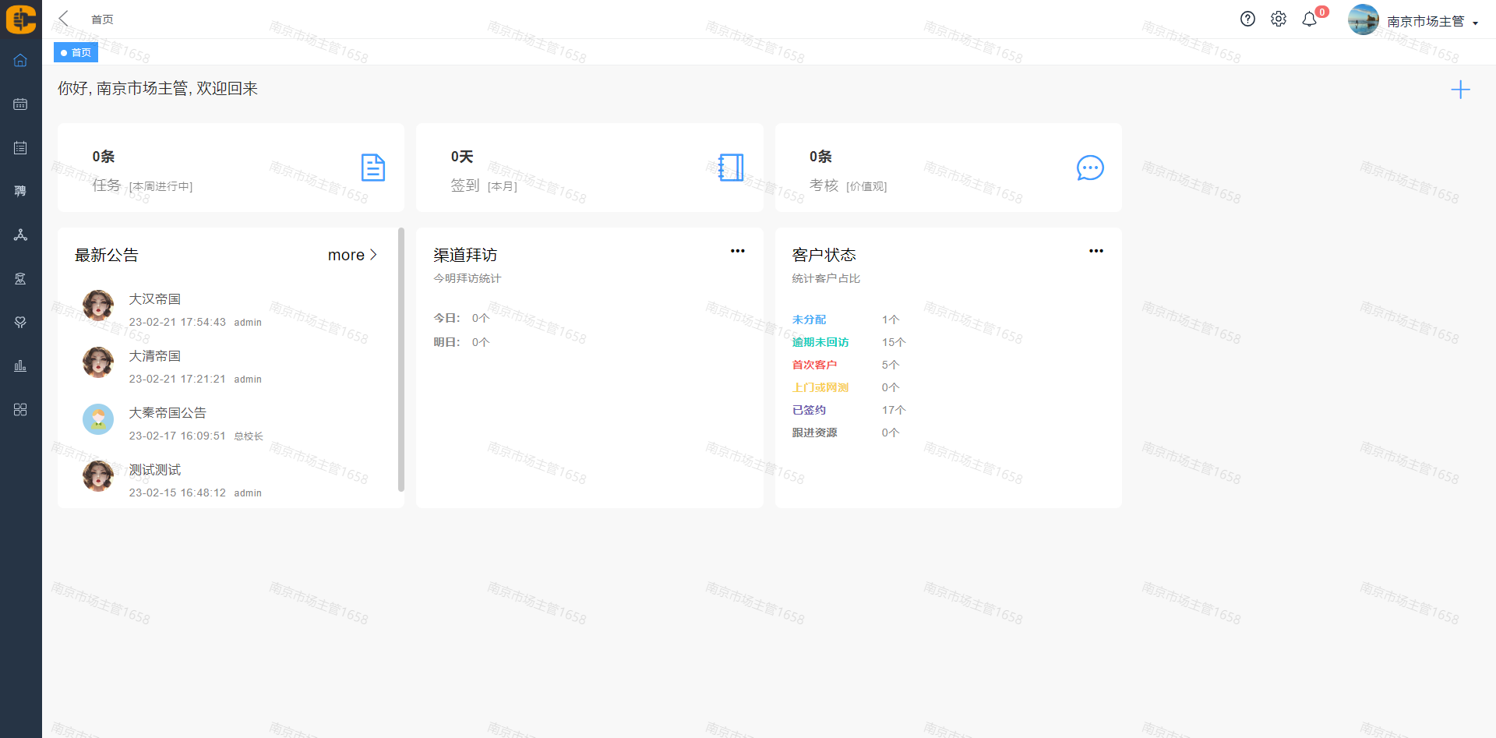This screenshot has height=738, width=1496.
Task: Click the plus button to add widget
Action: click(x=1460, y=90)
